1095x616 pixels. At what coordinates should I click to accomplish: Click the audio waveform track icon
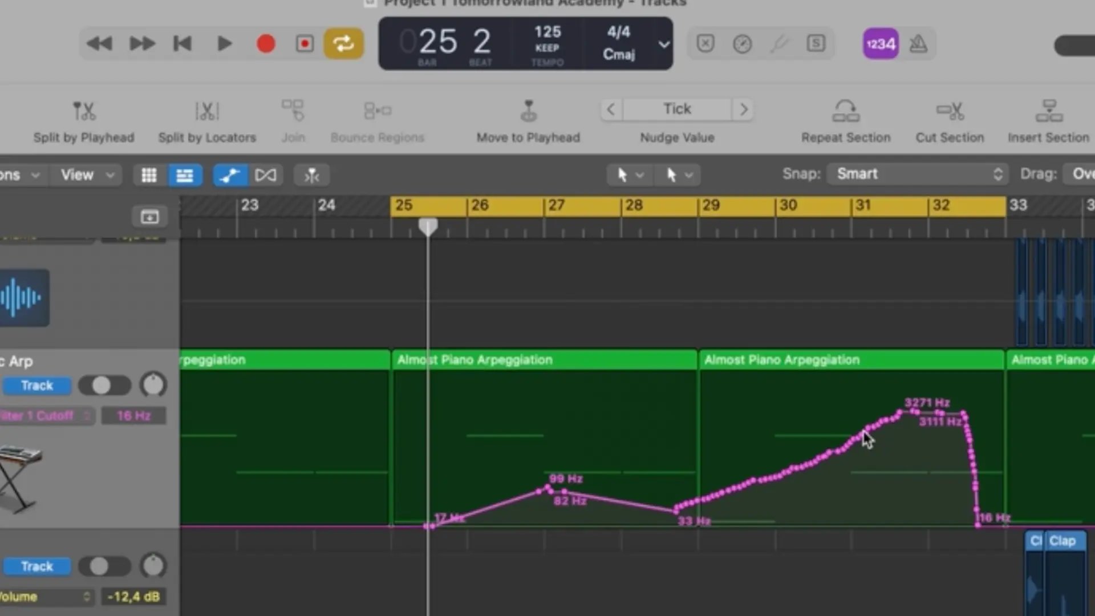click(25, 298)
